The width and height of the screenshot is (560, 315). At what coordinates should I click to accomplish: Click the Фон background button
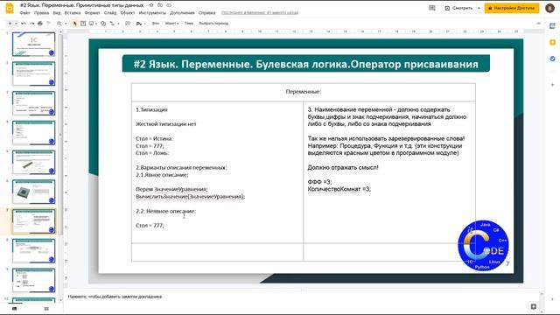pos(156,24)
